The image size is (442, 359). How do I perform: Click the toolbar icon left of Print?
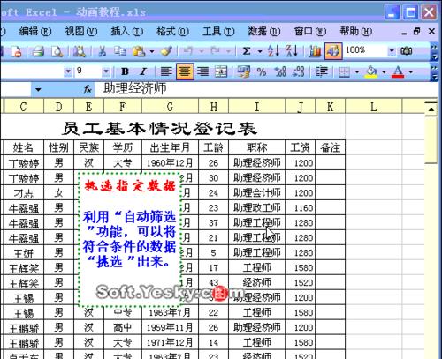tap(16, 51)
